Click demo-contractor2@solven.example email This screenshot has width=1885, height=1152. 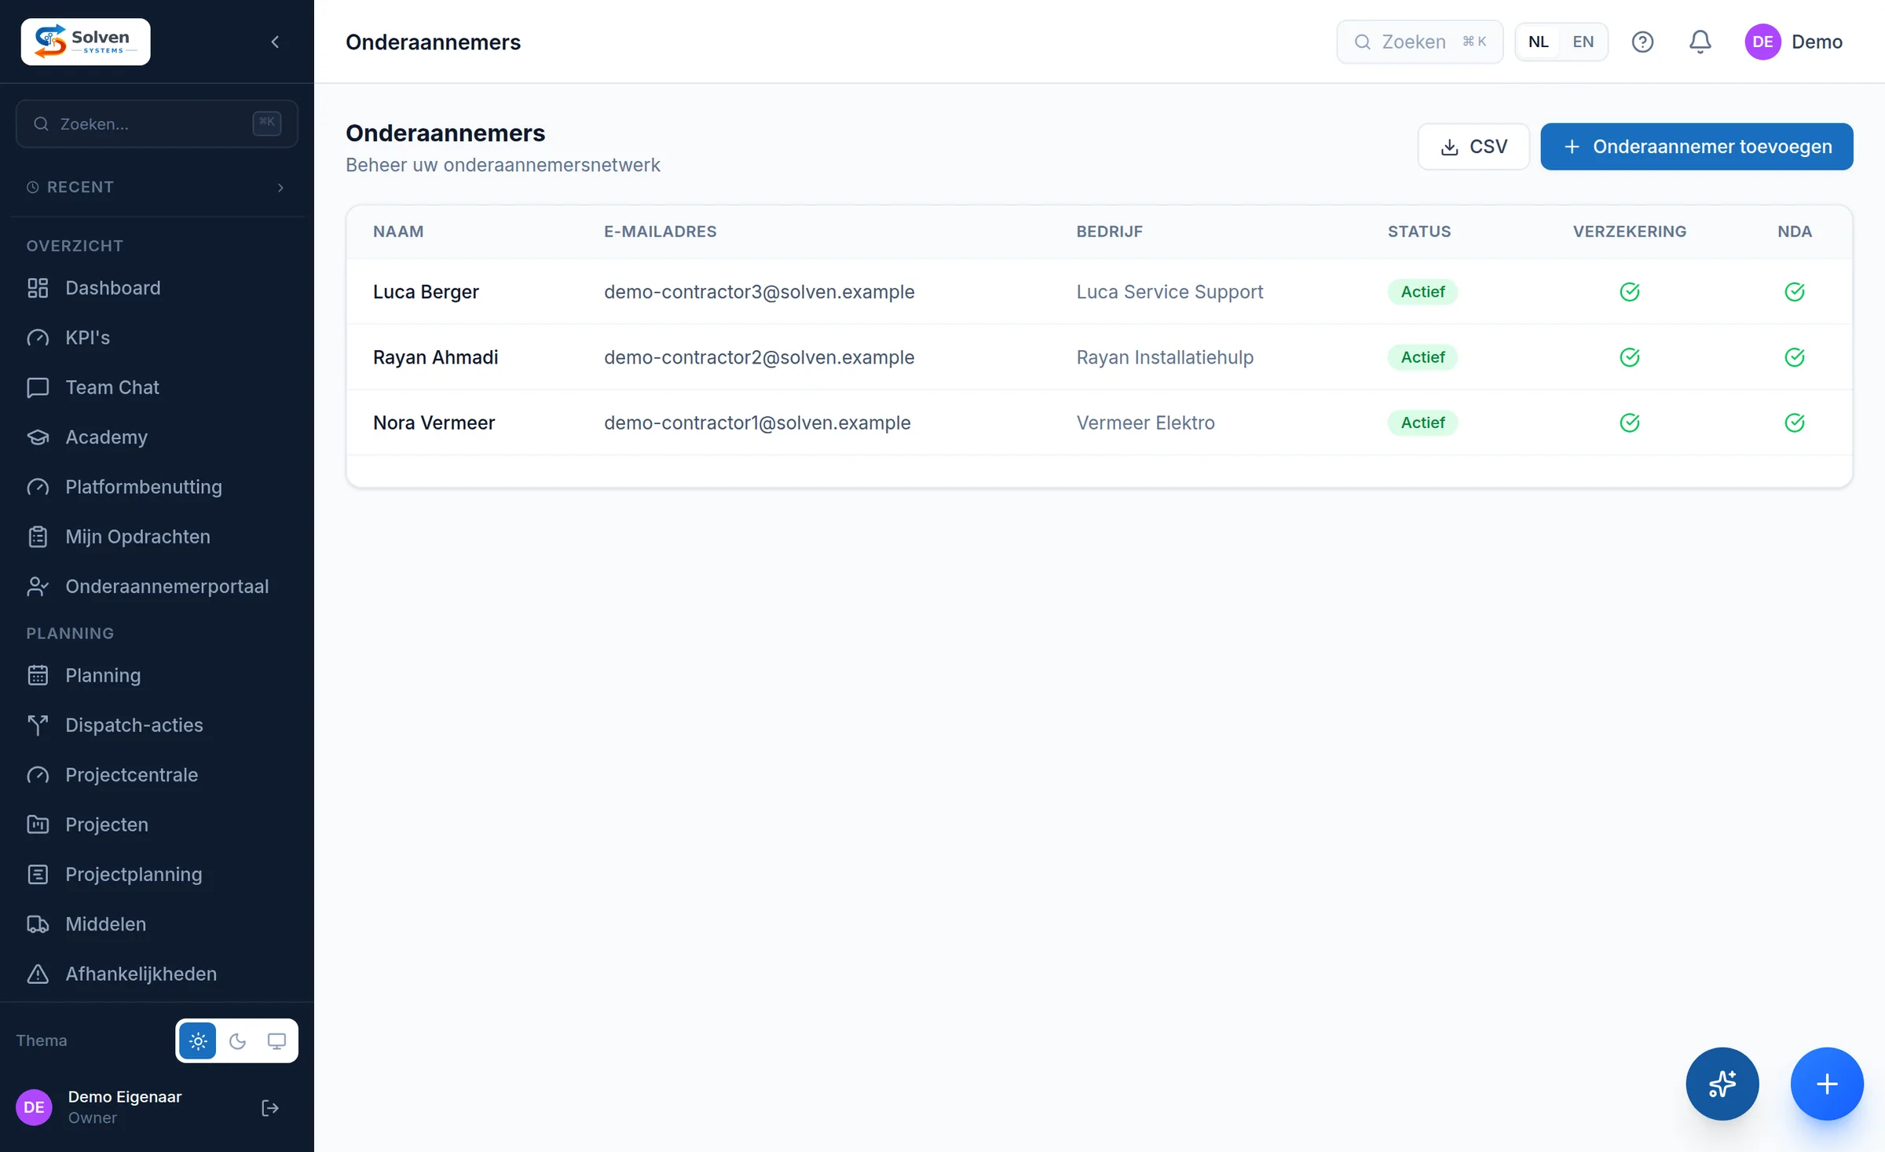(x=759, y=357)
